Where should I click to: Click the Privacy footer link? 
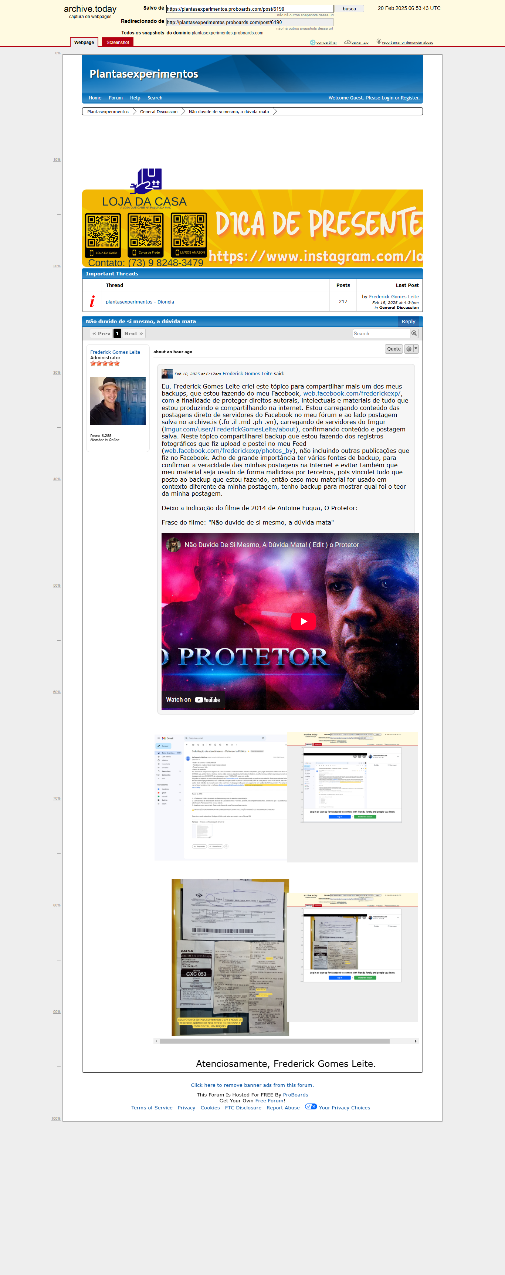[186, 1108]
